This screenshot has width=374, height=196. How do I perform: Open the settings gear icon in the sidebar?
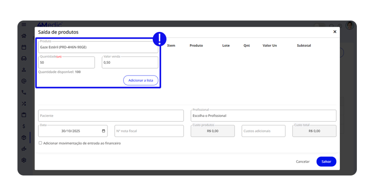click(24, 160)
